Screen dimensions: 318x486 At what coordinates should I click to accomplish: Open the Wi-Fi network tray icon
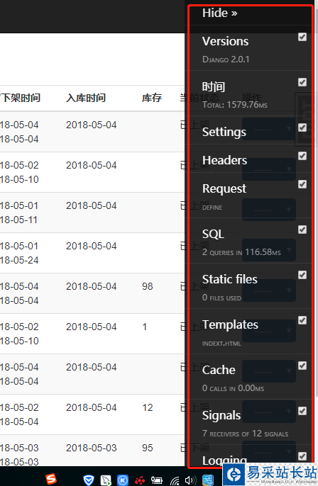click(x=175, y=480)
